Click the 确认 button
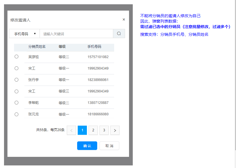This screenshot has height=168, width=236. click(x=87, y=146)
